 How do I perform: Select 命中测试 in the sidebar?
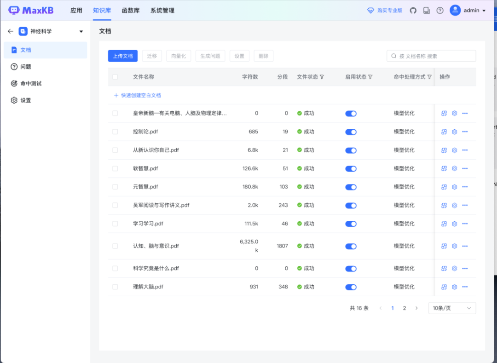45,84
